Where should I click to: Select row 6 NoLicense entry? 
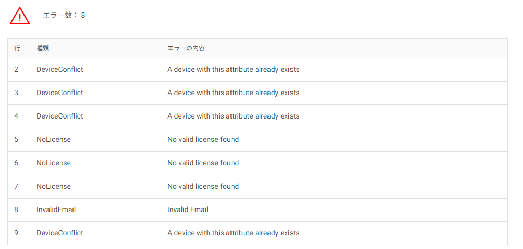point(54,163)
